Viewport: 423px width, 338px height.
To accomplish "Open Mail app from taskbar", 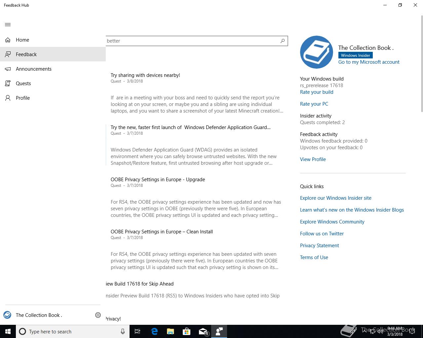I will coord(203,331).
